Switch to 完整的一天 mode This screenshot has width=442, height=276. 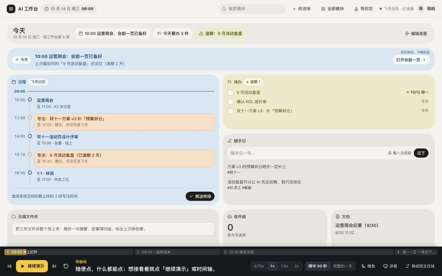[x=343, y=266]
